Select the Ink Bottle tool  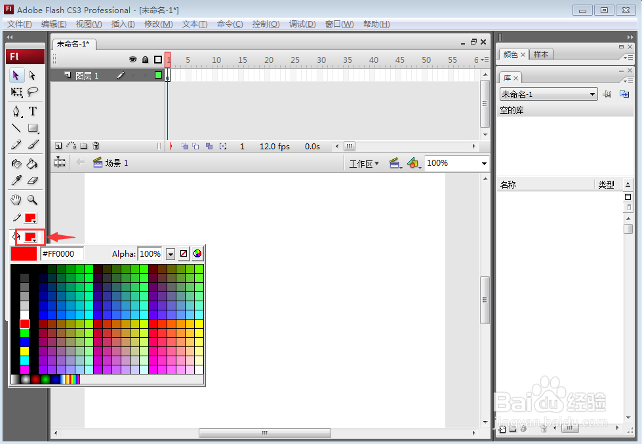pos(16,164)
